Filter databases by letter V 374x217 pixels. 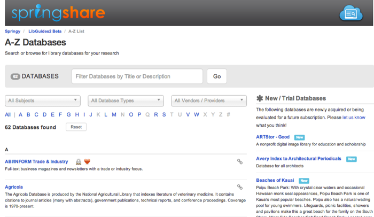pyautogui.click(x=188, y=114)
